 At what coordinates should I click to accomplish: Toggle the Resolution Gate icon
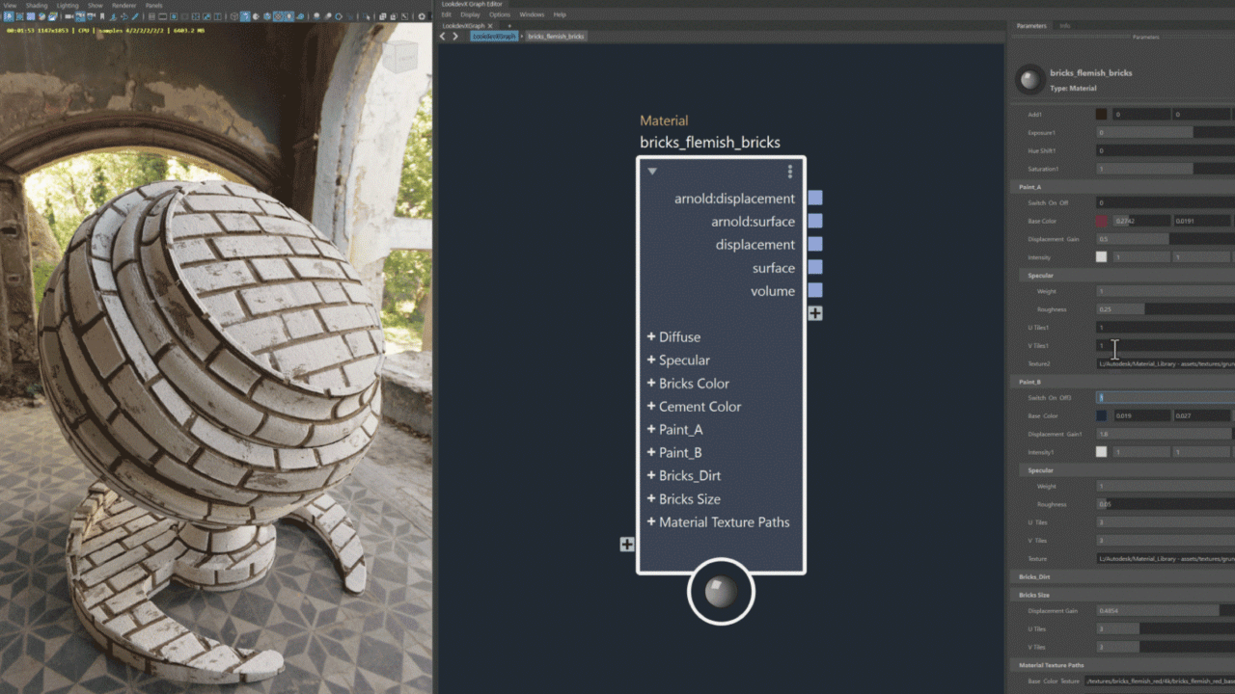click(x=174, y=16)
